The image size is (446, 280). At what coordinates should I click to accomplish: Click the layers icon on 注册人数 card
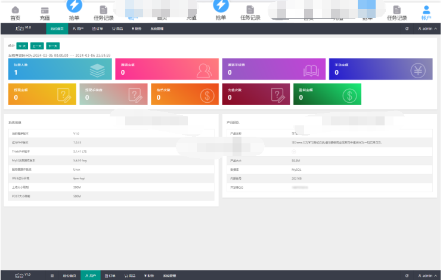[x=97, y=70]
